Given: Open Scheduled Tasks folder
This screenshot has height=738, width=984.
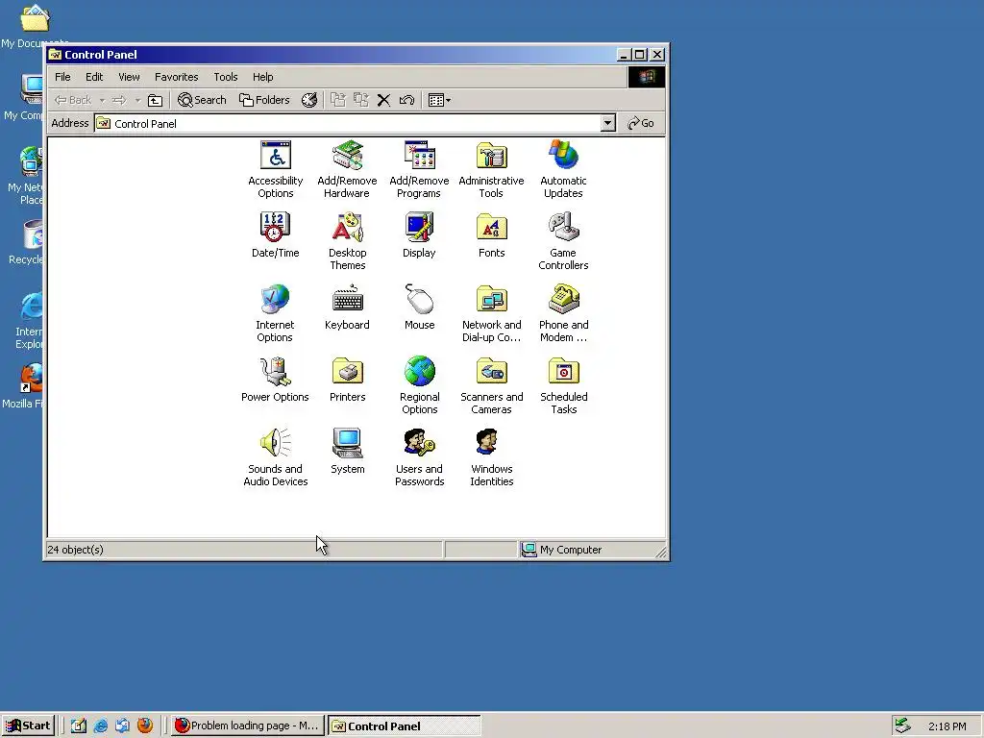Looking at the screenshot, I should [x=563, y=386].
